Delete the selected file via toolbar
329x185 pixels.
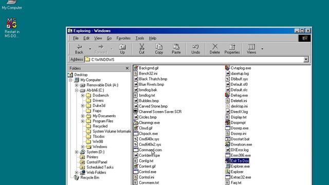pyautogui.click(x=215, y=49)
